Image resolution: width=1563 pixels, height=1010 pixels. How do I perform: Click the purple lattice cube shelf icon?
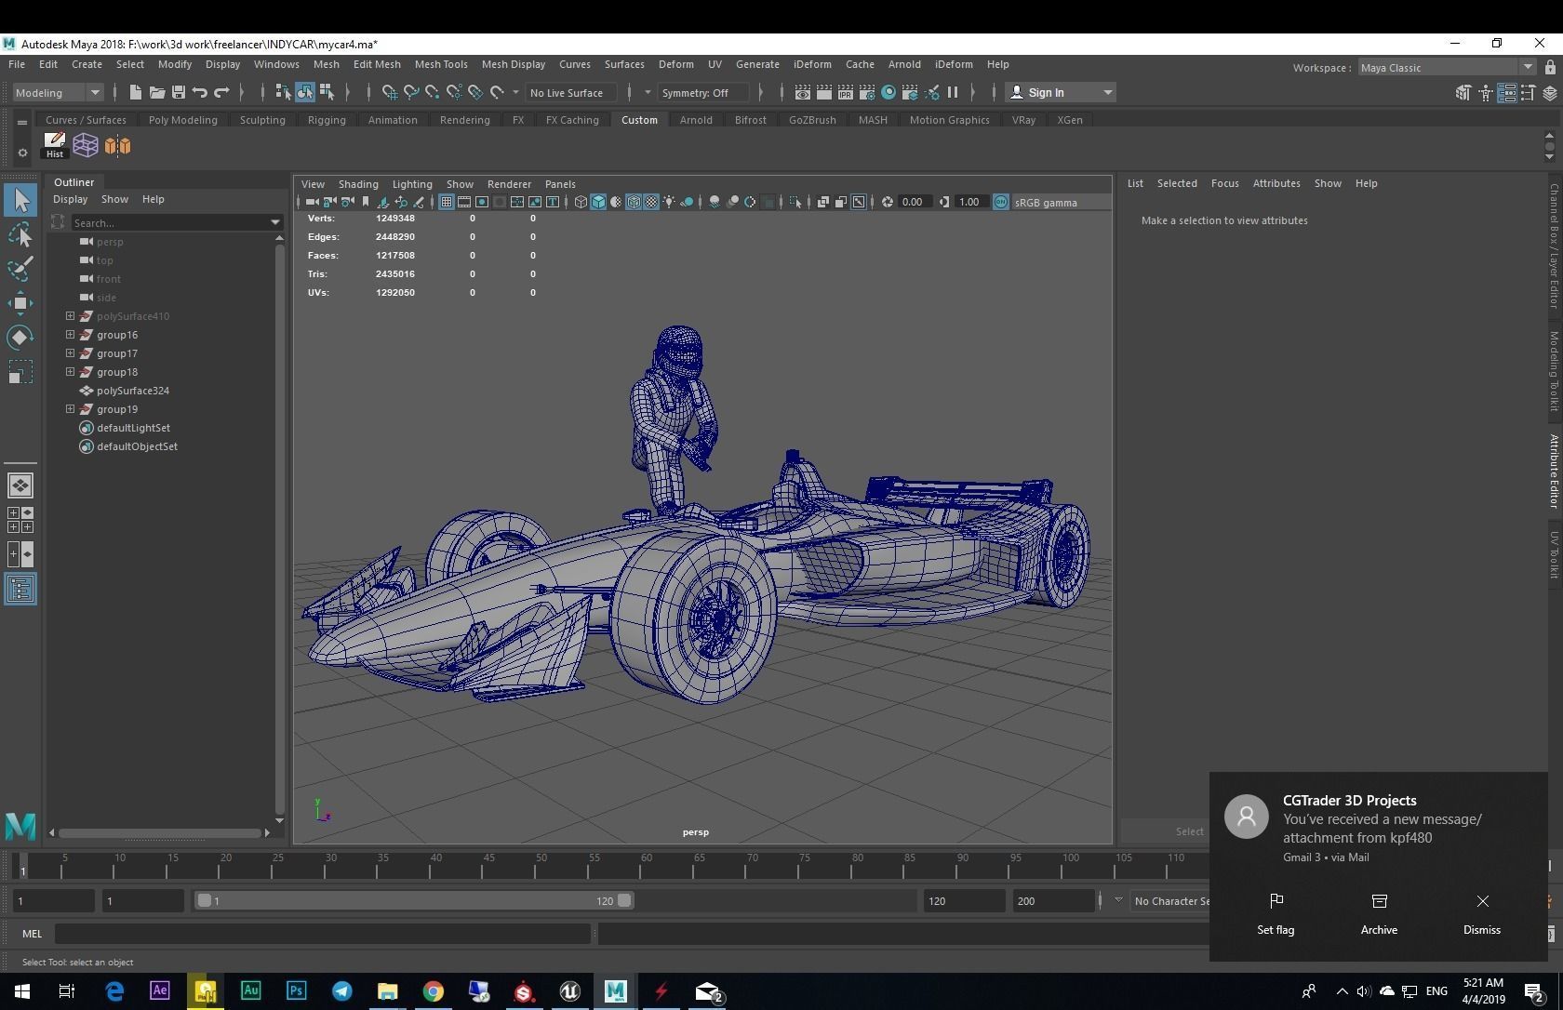pyautogui.click(x=86, y=145)
